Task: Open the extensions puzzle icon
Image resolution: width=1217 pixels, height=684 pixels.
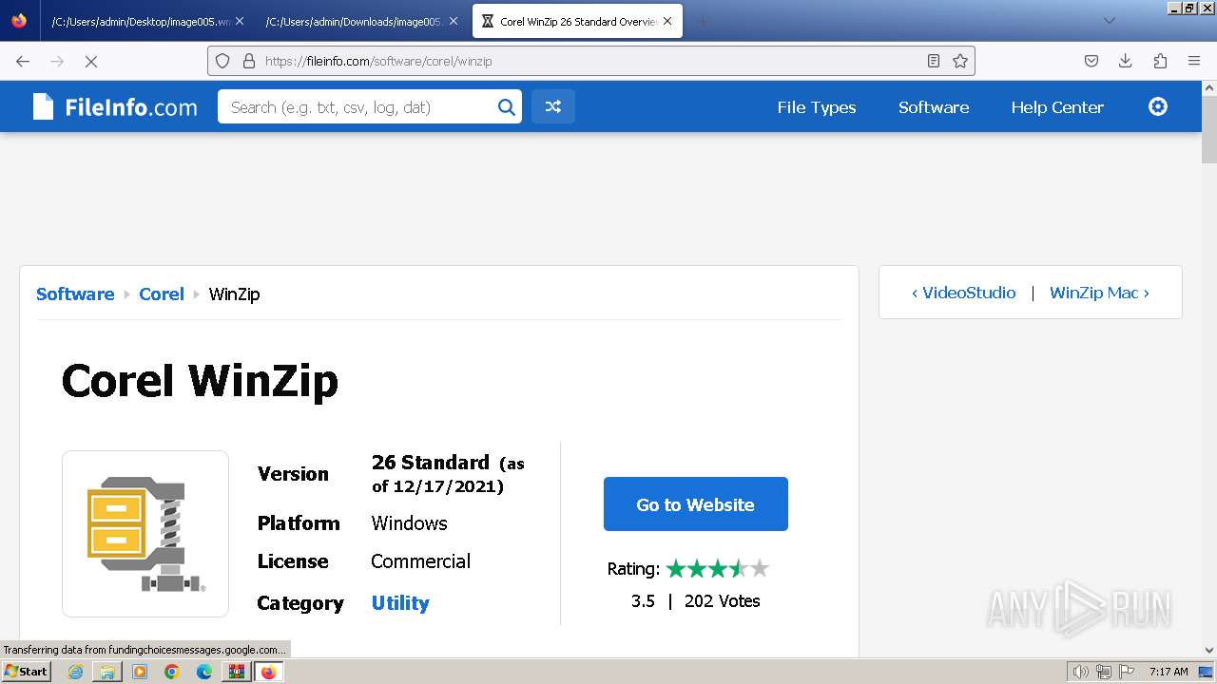Action: click(x=1160, y=61)
